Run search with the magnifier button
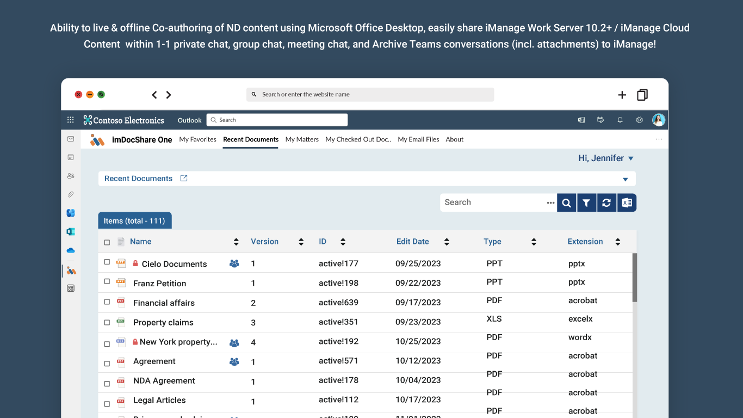The width and height of the screenshot is (743, 418). point(566,202)
